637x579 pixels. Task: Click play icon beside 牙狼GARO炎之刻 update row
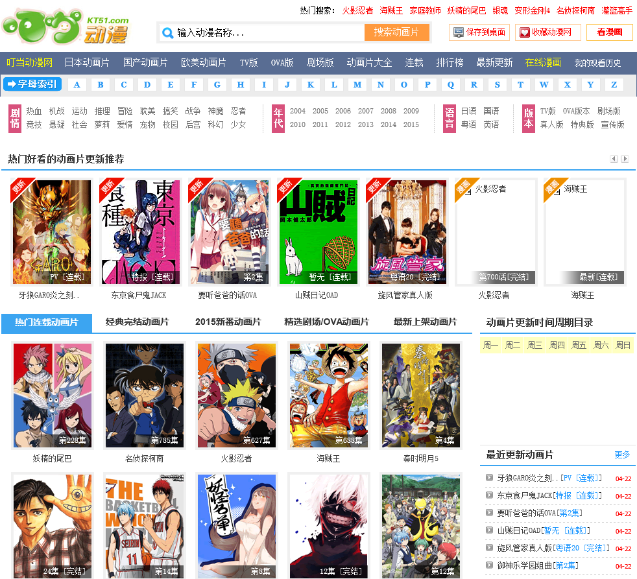[490, 477]
